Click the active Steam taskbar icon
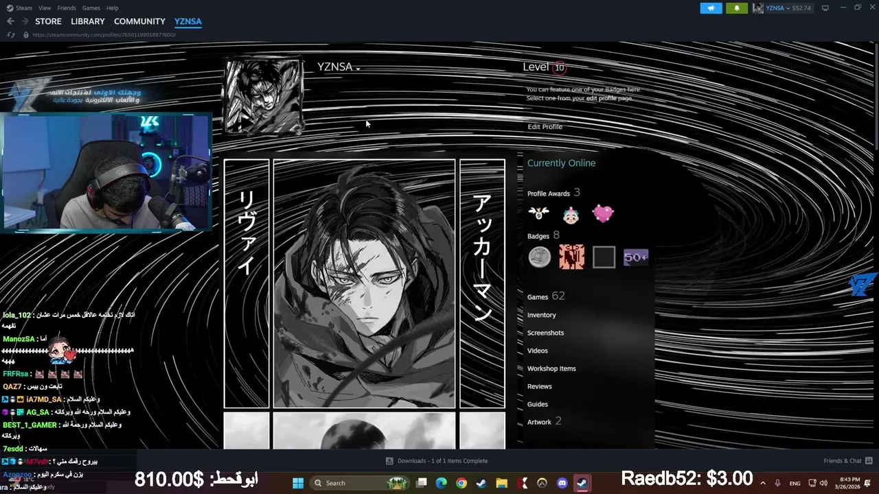The image size is (879, 494). [582, 483]
